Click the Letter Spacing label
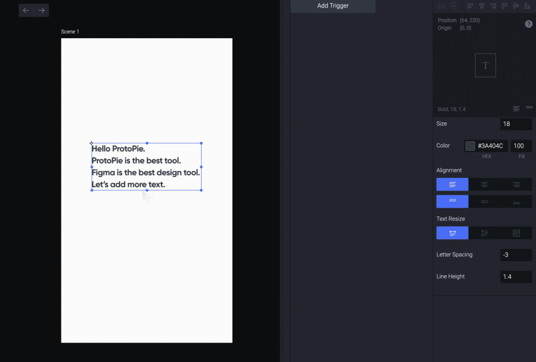 455,255
